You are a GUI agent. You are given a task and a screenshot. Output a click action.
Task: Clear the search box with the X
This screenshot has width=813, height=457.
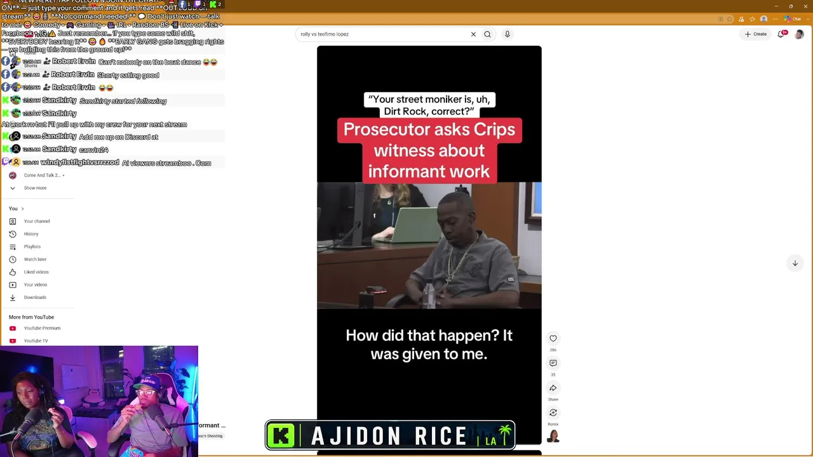(473, 34)
